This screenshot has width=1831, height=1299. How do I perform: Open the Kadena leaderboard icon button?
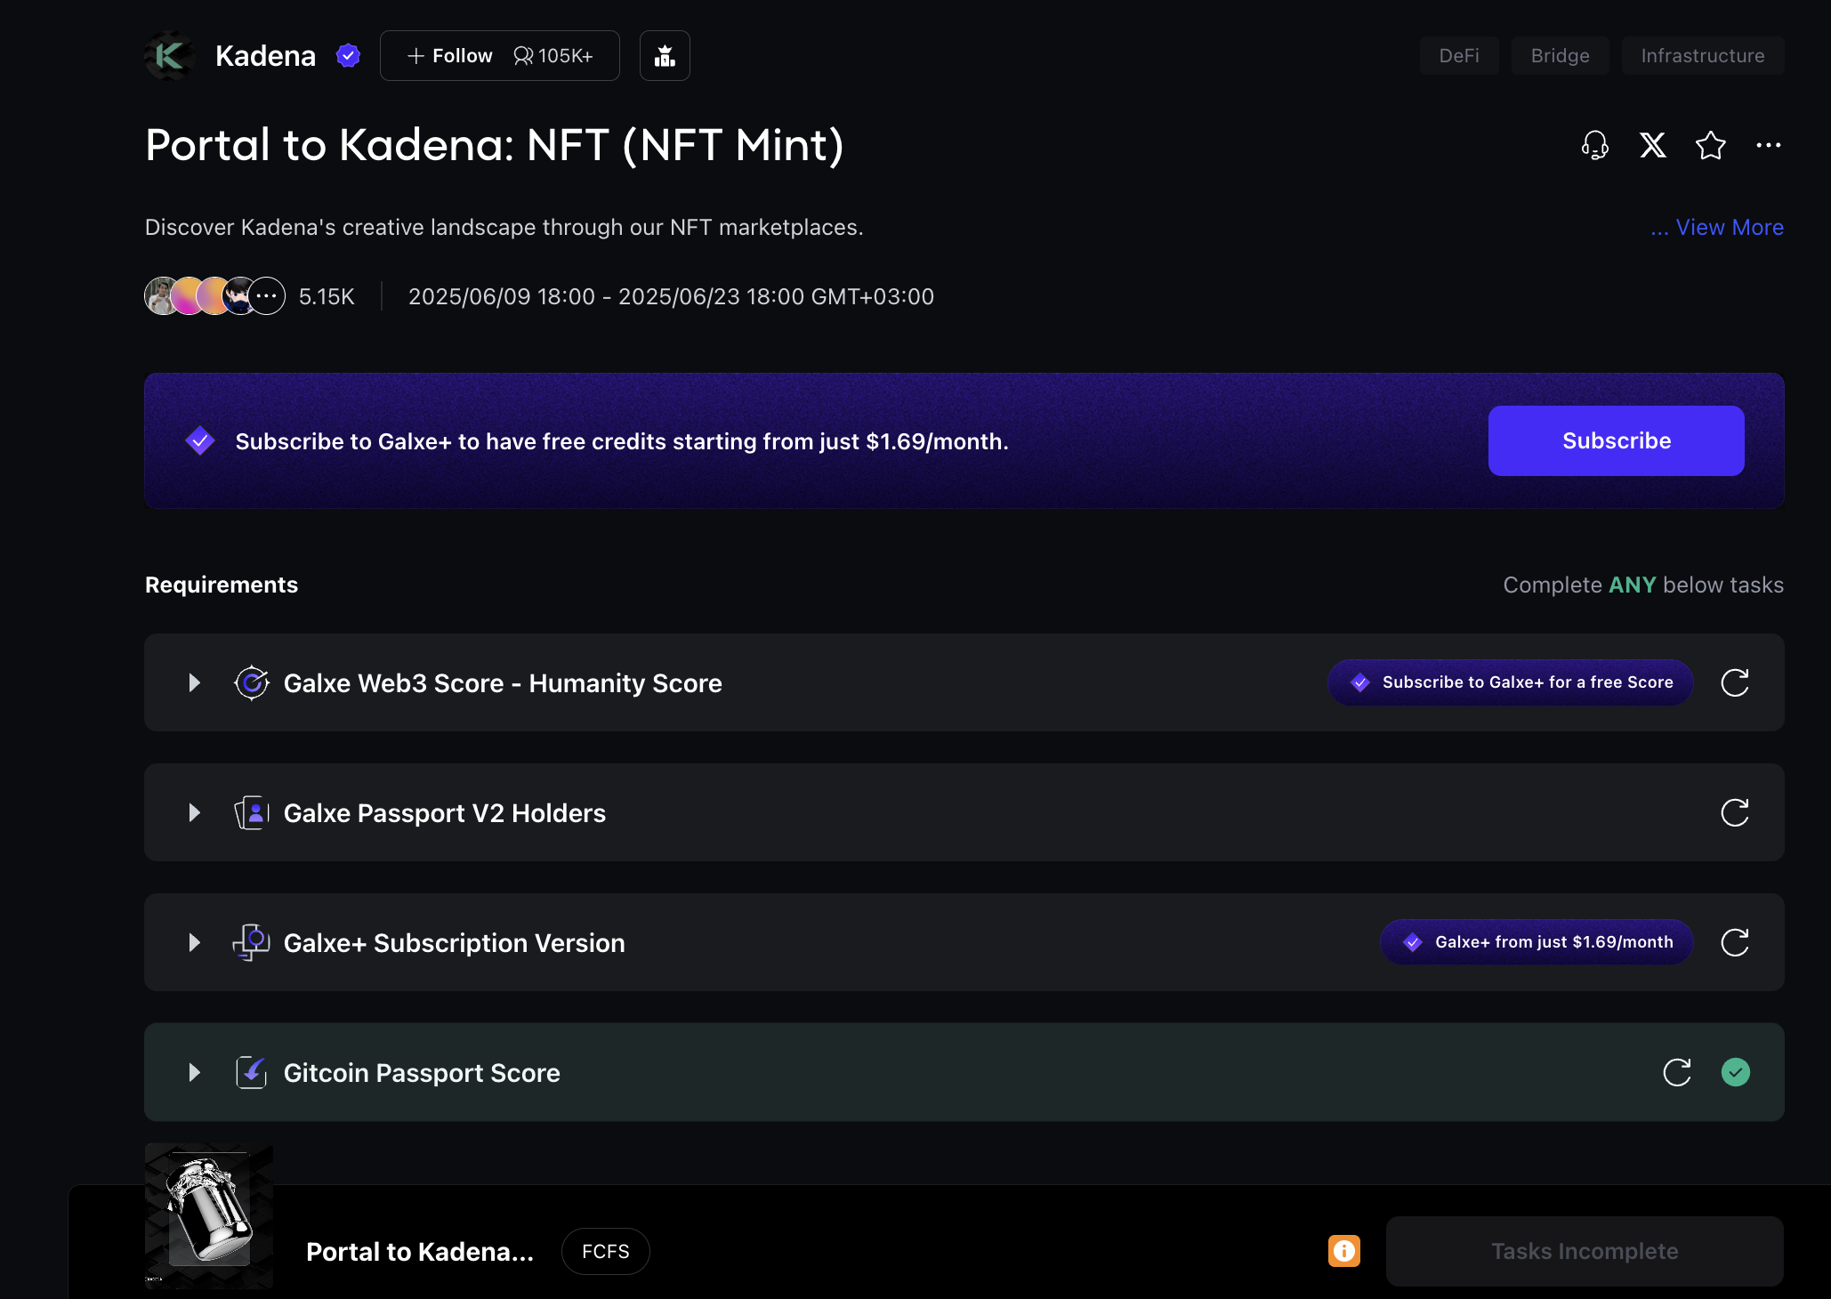click(665, 56)
